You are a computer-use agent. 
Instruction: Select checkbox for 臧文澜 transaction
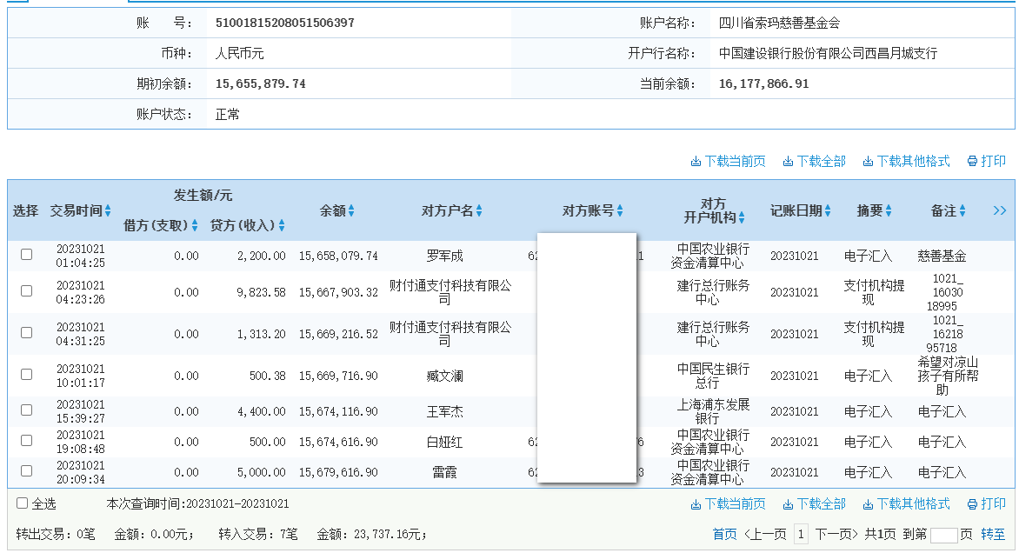[x=27, y=374]
